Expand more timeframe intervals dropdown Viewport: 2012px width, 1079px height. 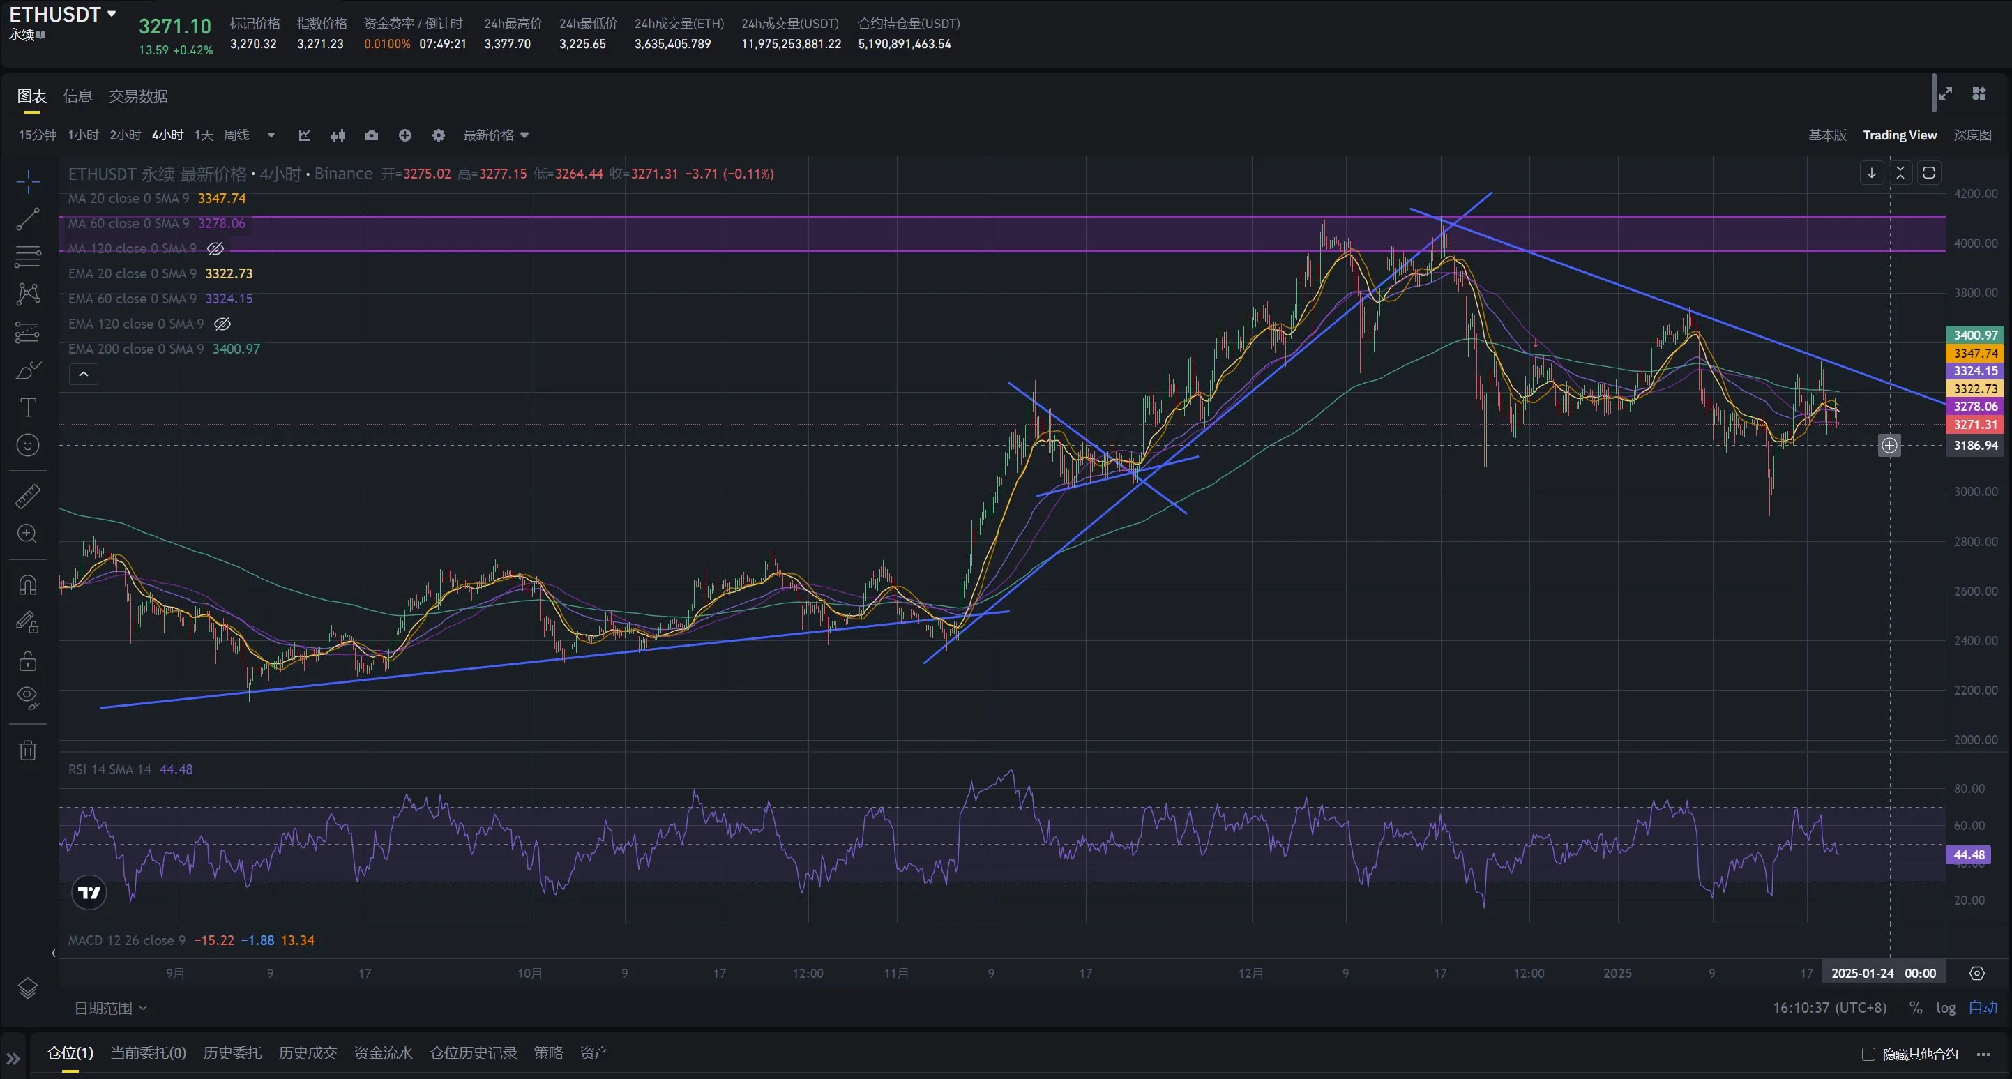click(271, 135)
